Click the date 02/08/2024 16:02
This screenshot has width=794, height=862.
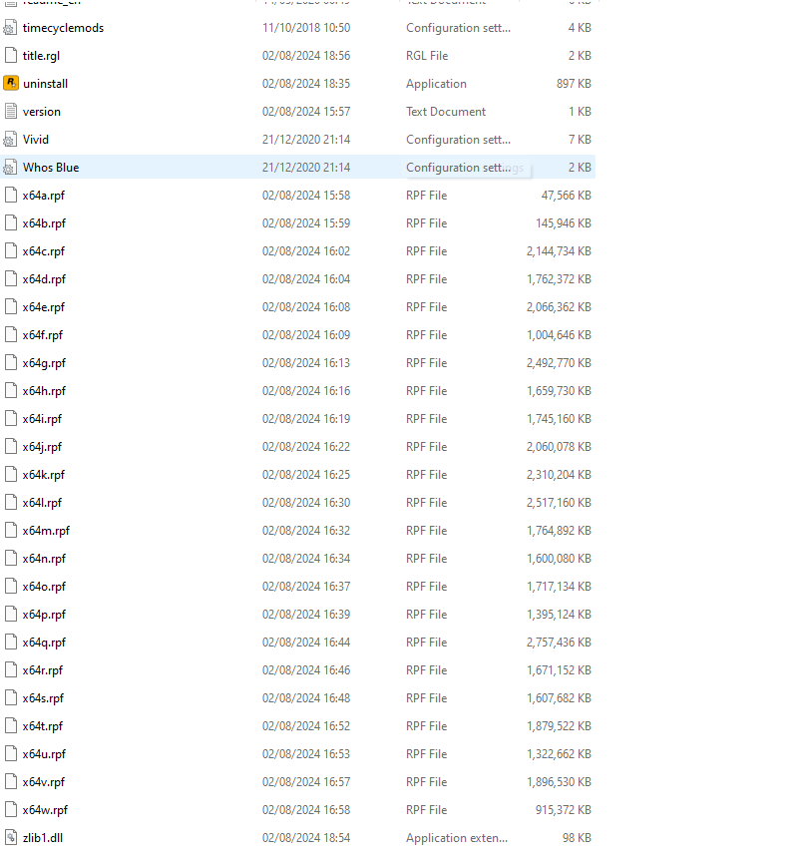coord(306,251)
